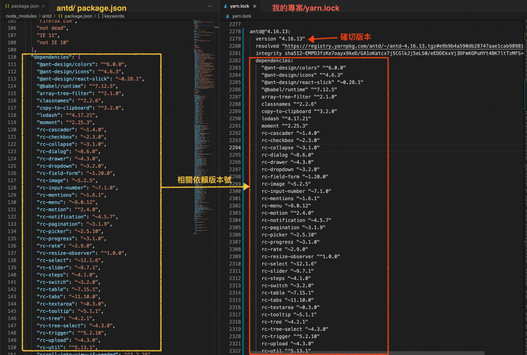The height and width of the screenshot is (355, 527).
Task: Click rc-pagination "~3.1.9" in yarn.lock
Action: click(293, 228)
